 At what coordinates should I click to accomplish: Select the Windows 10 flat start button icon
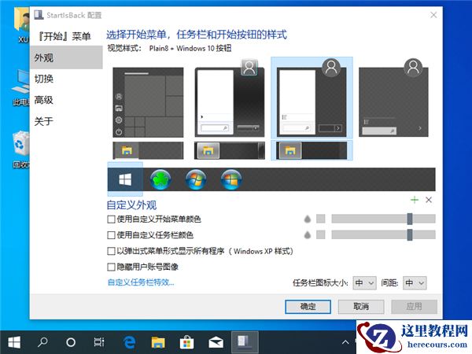[x=125, y=179]
